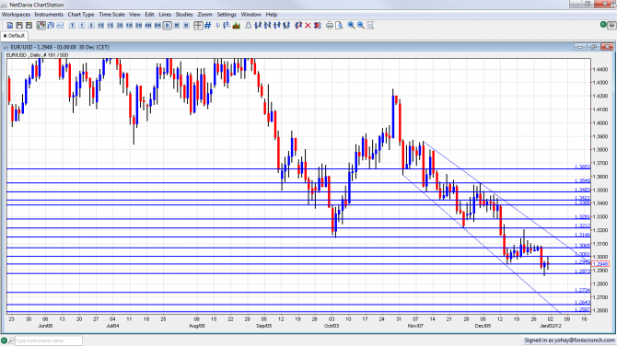Select the rising trend line drawing tool
Screen dimensions: 617x346
pos(258,26)
